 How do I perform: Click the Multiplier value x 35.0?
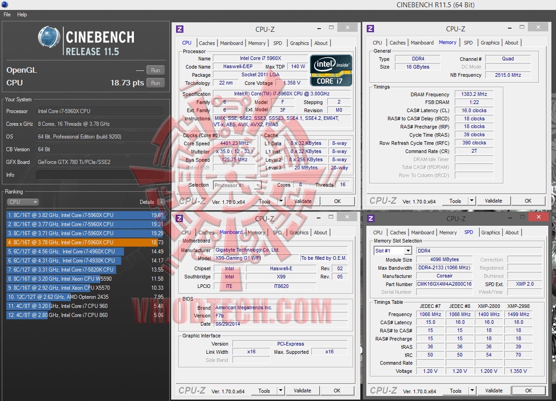pyautogui.click(x=234, y=152)
